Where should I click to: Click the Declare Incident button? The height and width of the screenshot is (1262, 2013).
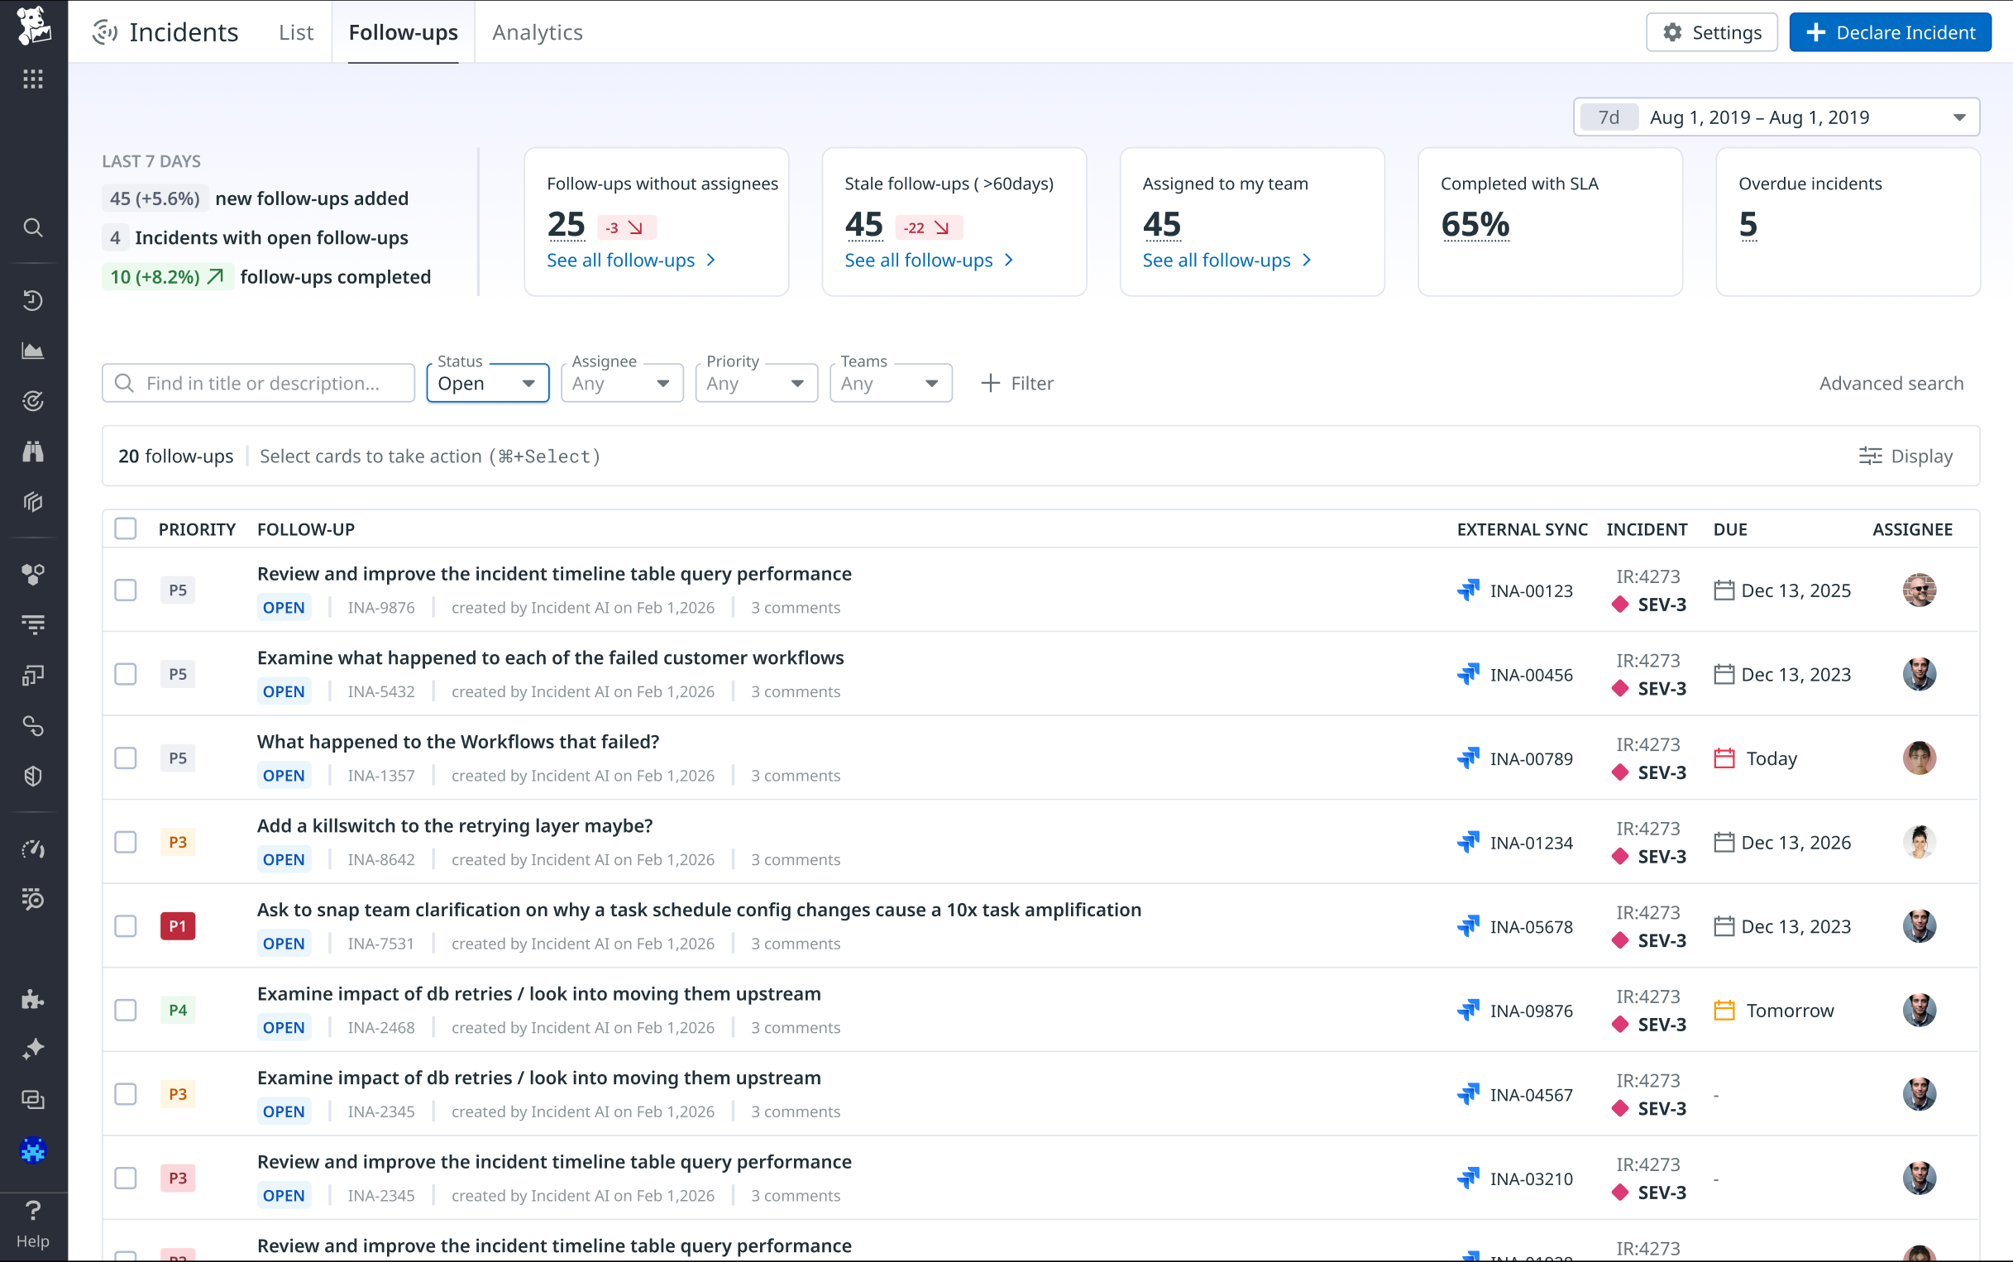pos(1890,31)
